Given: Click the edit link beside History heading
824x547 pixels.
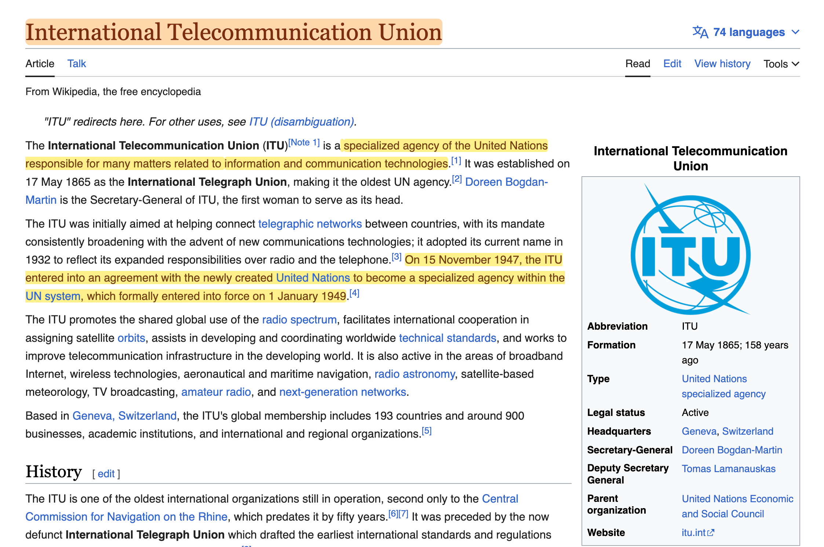Looking at the screenshot, I should 106,474.
